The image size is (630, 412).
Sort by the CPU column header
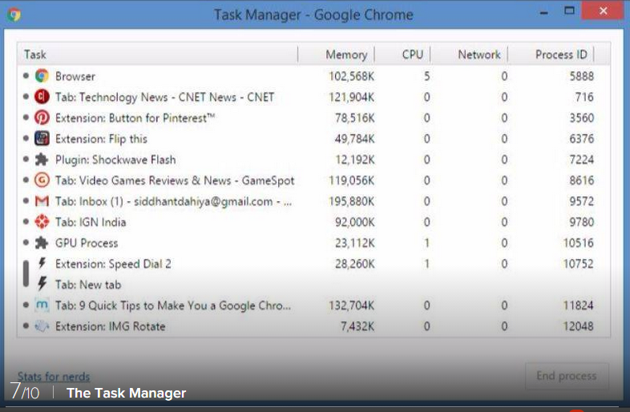pos(402,55)
